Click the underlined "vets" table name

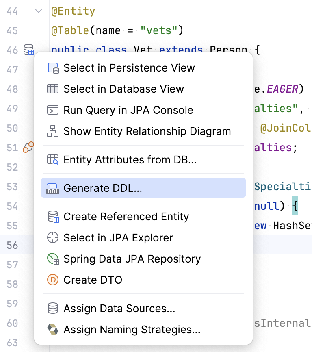coord(158,30)
